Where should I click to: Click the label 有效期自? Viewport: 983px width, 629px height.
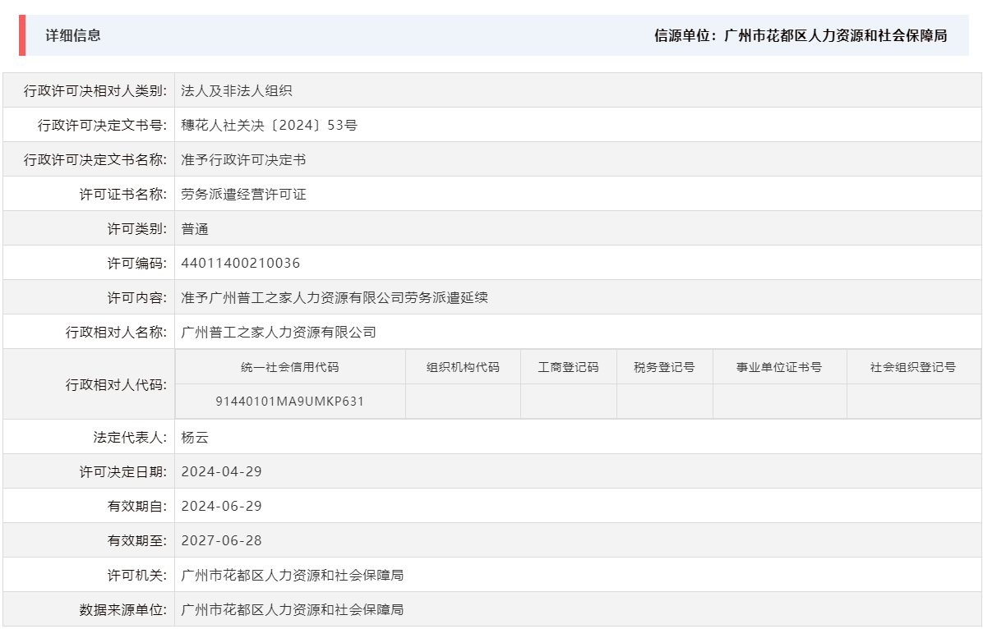coord(136,506)
